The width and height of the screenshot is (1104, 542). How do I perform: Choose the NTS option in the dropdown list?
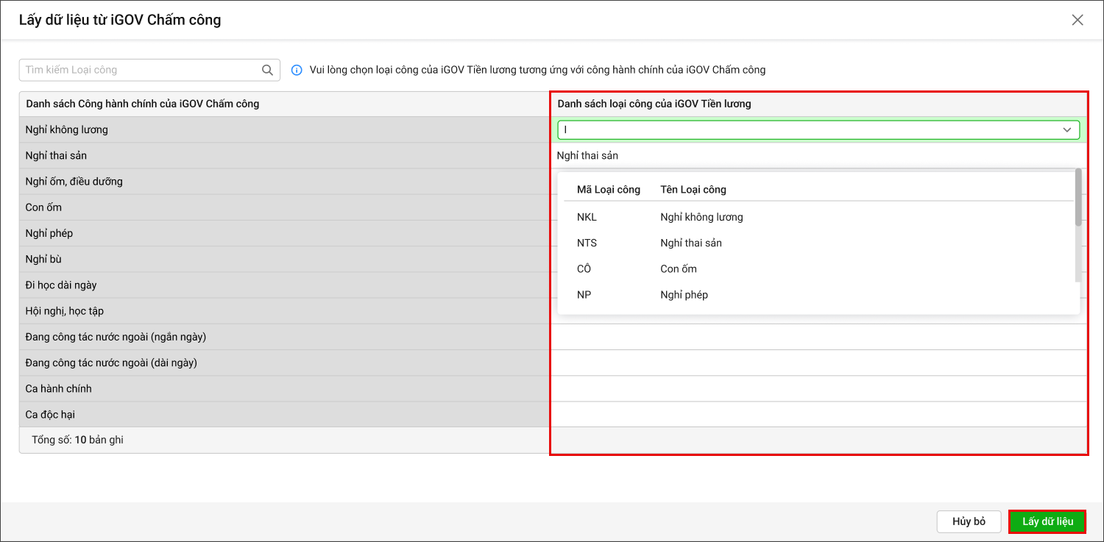coord(818,243)
